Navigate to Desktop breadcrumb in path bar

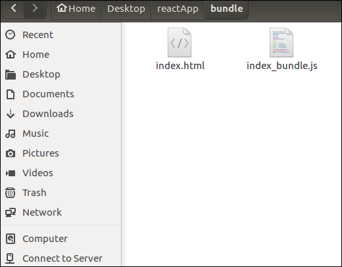tap(126, 9)
